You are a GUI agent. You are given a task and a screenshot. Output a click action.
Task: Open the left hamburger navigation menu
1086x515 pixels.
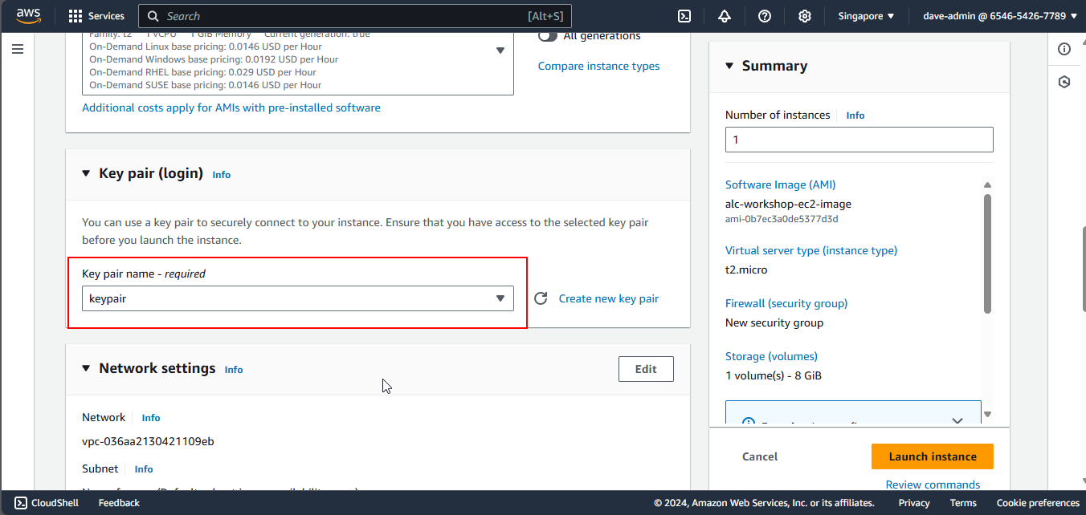(x=18, y=50)
